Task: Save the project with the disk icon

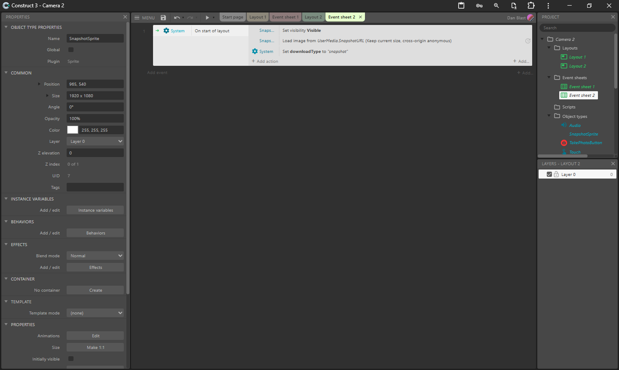Action: click(x=163, y=18)
